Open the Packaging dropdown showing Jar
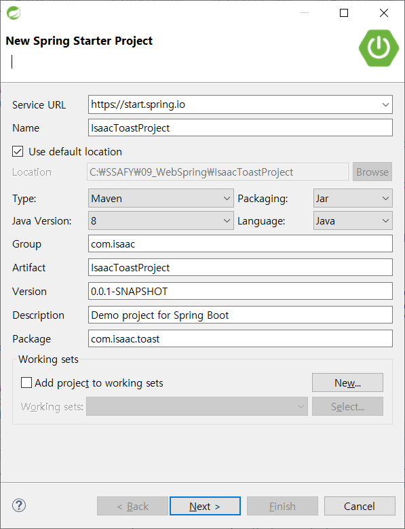The height and width of the screenshot is (529, 405). pos(353,198)
